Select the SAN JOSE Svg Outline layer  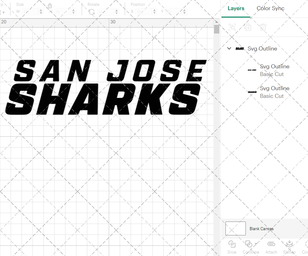(x=274, y=70)
